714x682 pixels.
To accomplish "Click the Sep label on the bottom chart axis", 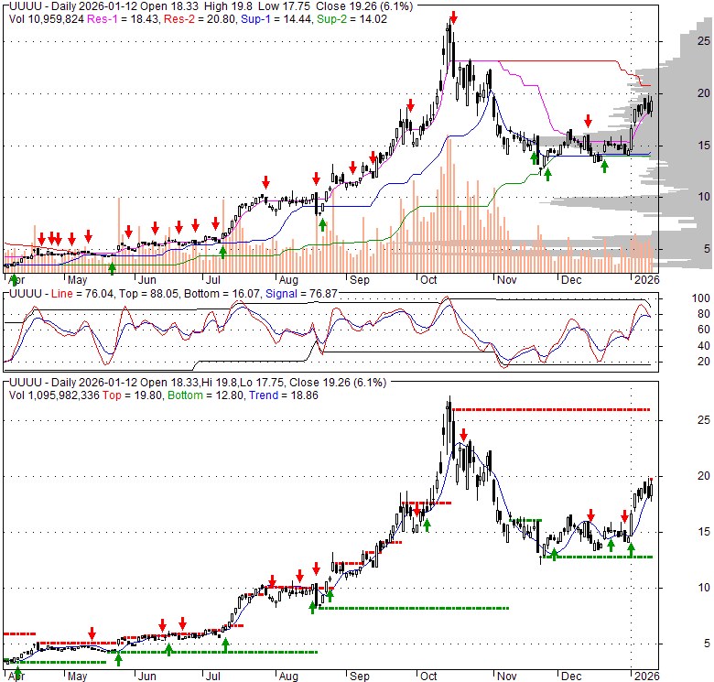I will click(359, 677).
